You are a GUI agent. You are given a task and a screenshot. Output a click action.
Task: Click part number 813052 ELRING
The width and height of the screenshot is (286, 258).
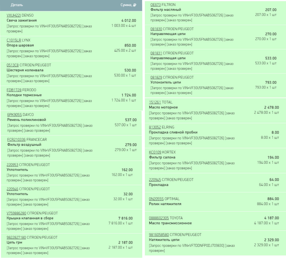[155, 127]
